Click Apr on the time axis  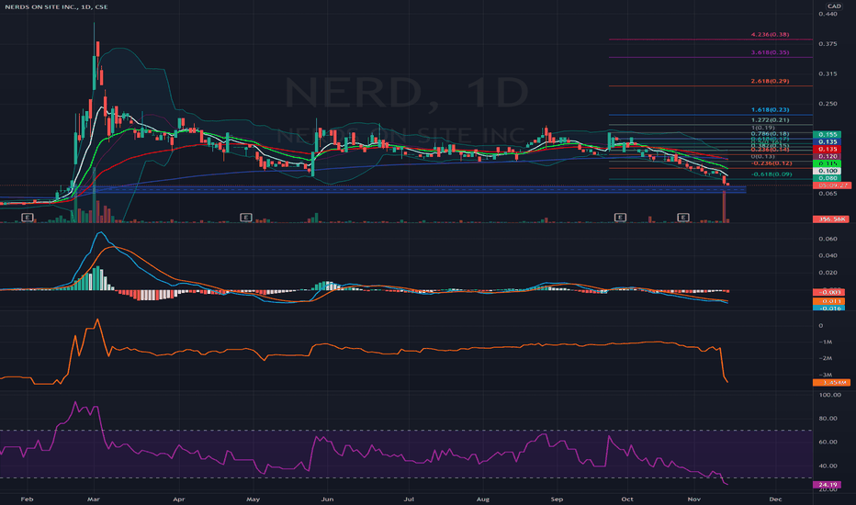(x=178, y=499)
